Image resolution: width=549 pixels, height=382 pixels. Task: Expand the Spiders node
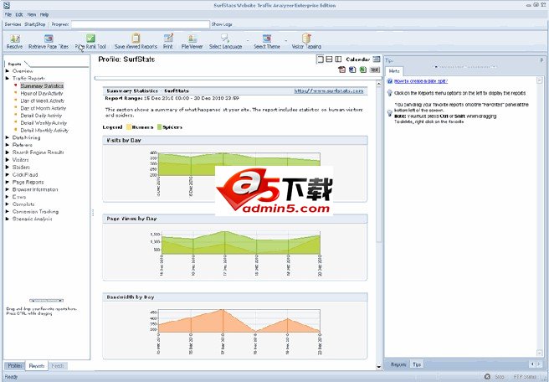click(8, 168)
